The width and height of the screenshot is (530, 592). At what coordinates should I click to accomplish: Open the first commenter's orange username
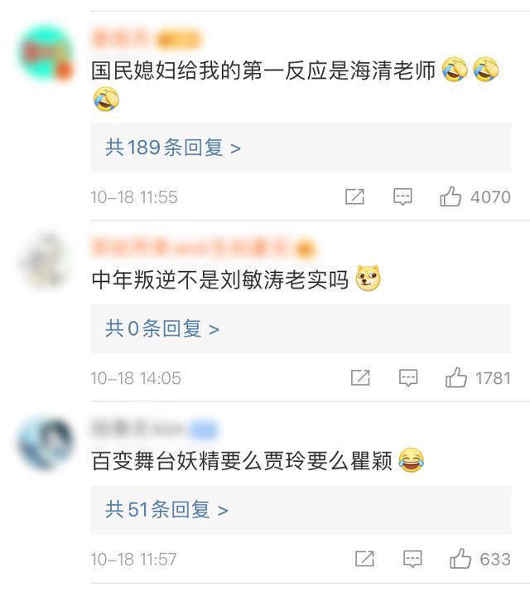point(119,38)
